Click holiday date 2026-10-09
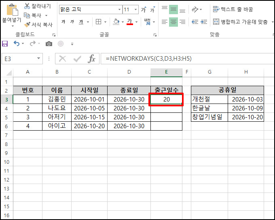 pyautogui.click(x=246, y=108)
